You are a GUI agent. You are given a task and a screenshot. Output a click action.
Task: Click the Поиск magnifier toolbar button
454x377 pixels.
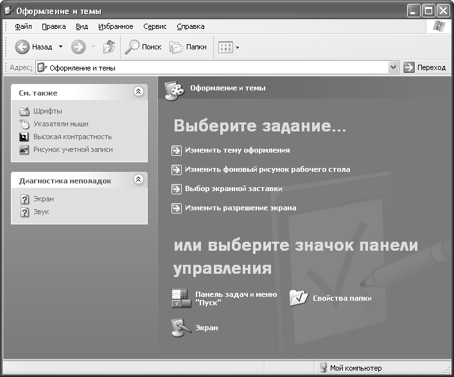143,47
